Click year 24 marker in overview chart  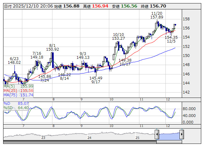coord(89,138)
